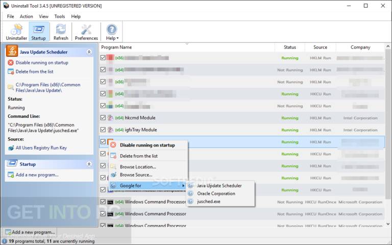Sort by Source column header
Image resolution: width=392 pixels, height=245 pixels.
point(320,47)
